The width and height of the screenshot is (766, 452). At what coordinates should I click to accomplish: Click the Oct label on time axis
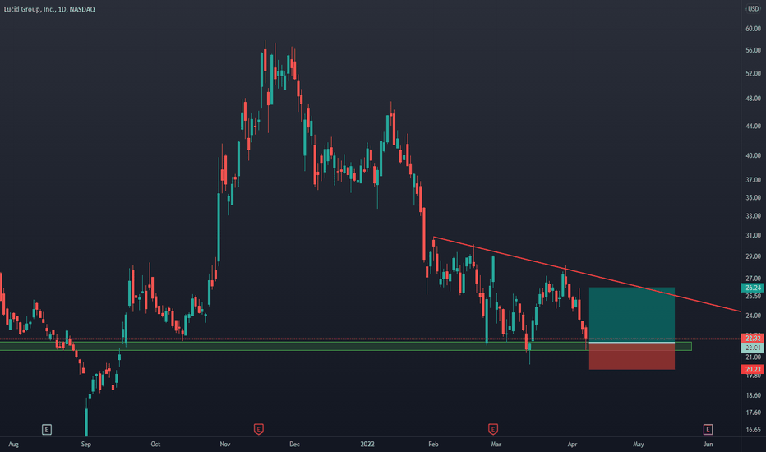point(155,444)
